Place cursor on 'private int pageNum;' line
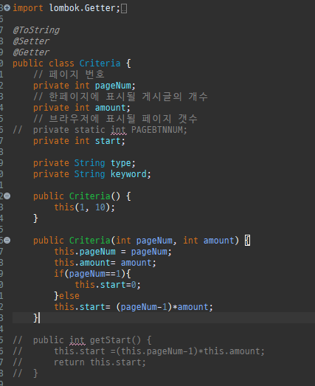 tap(84, 86)
